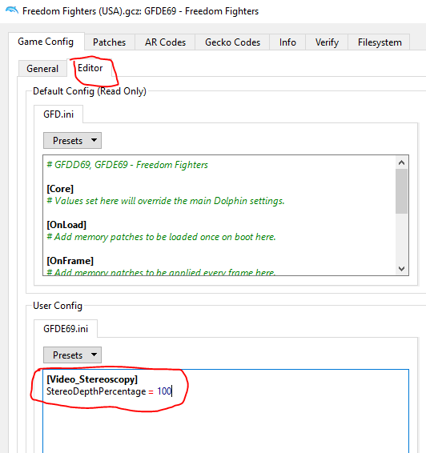Viewport: 426px width, 453px height.
Task: Go to the Verify tab
Action: pyautogui.click(x=327, y=42)
